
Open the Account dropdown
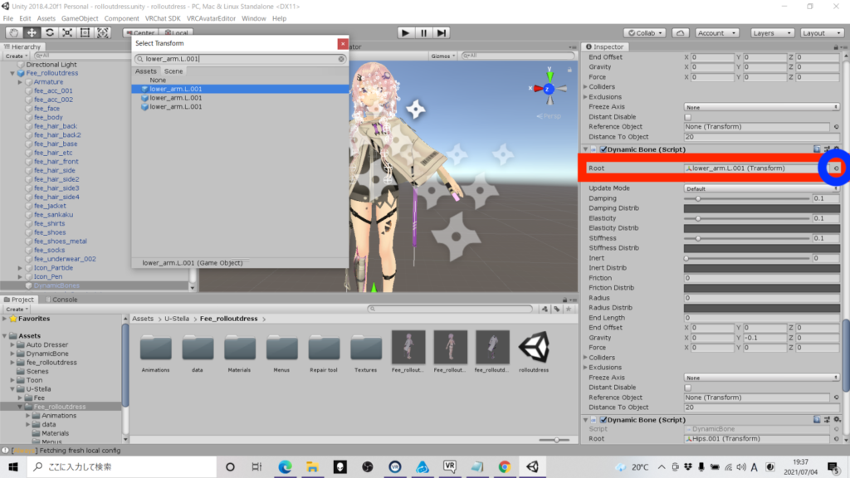click(716, 33)
